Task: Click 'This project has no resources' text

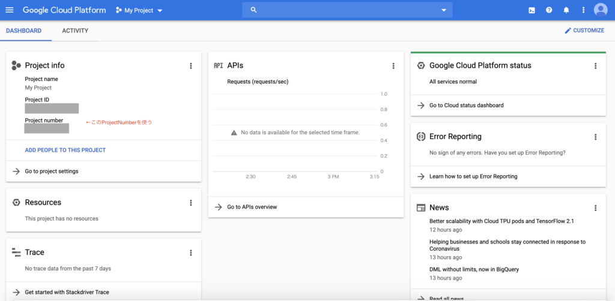Action: click(x=62, y=218)
